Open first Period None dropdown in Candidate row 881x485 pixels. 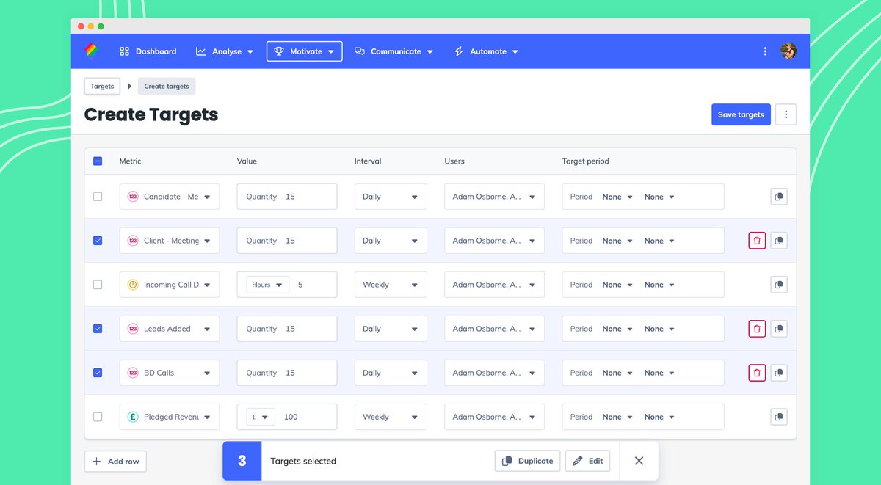tap(617, 197)
